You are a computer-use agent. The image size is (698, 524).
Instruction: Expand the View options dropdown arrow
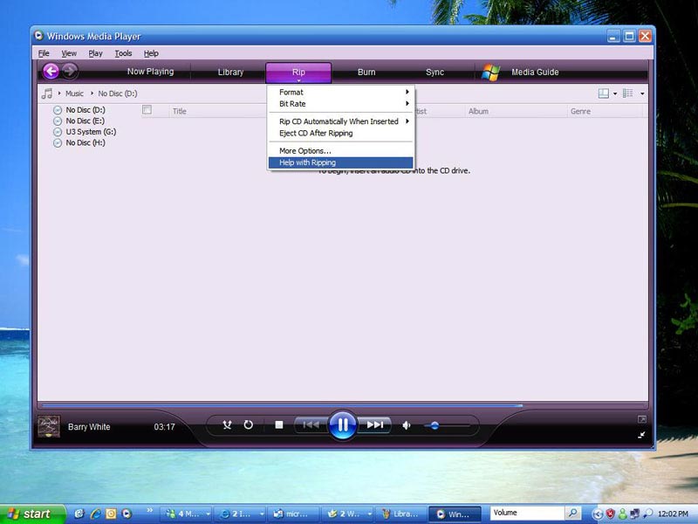click(642, 93)
